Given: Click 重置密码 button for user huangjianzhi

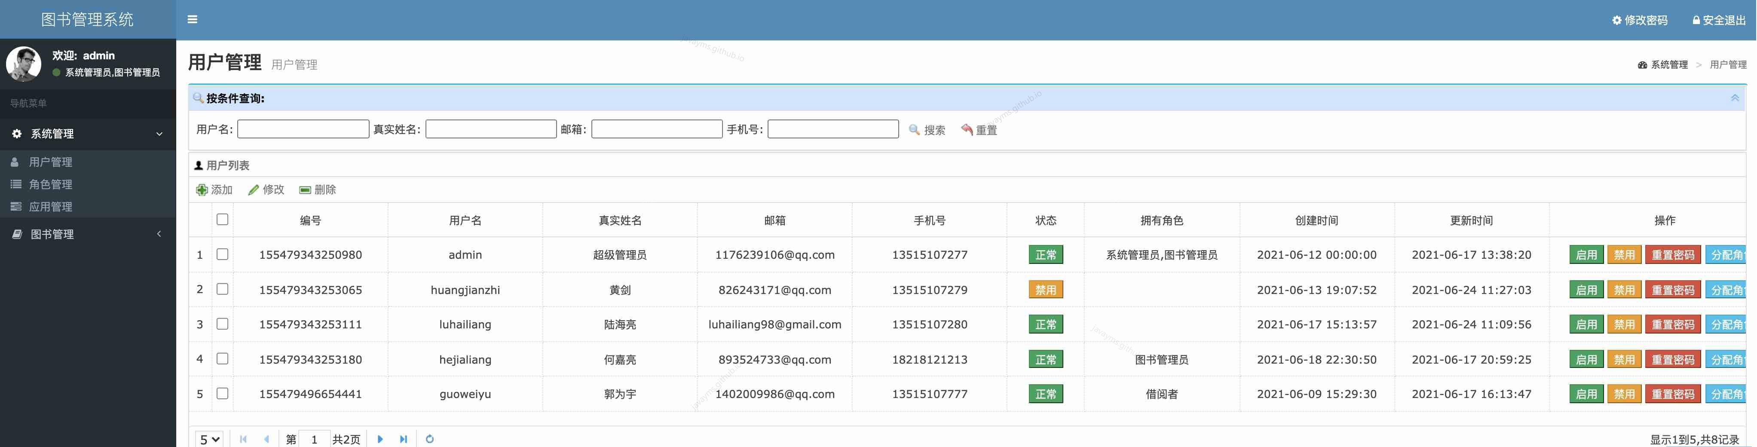Looking at the screenshot, I should (x=1672, y=289).
